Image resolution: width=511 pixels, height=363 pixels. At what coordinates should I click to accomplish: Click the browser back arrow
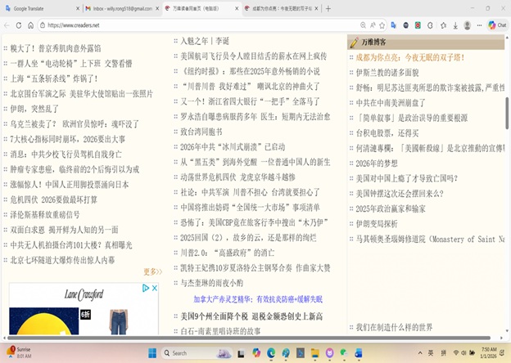pos(8,25)
